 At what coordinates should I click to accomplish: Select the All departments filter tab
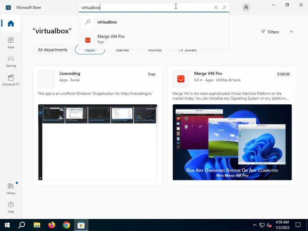53,50
